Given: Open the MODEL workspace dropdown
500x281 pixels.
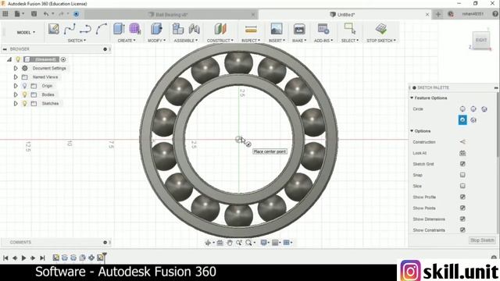Looking at the screenshot, I should (x=26, y=32).
